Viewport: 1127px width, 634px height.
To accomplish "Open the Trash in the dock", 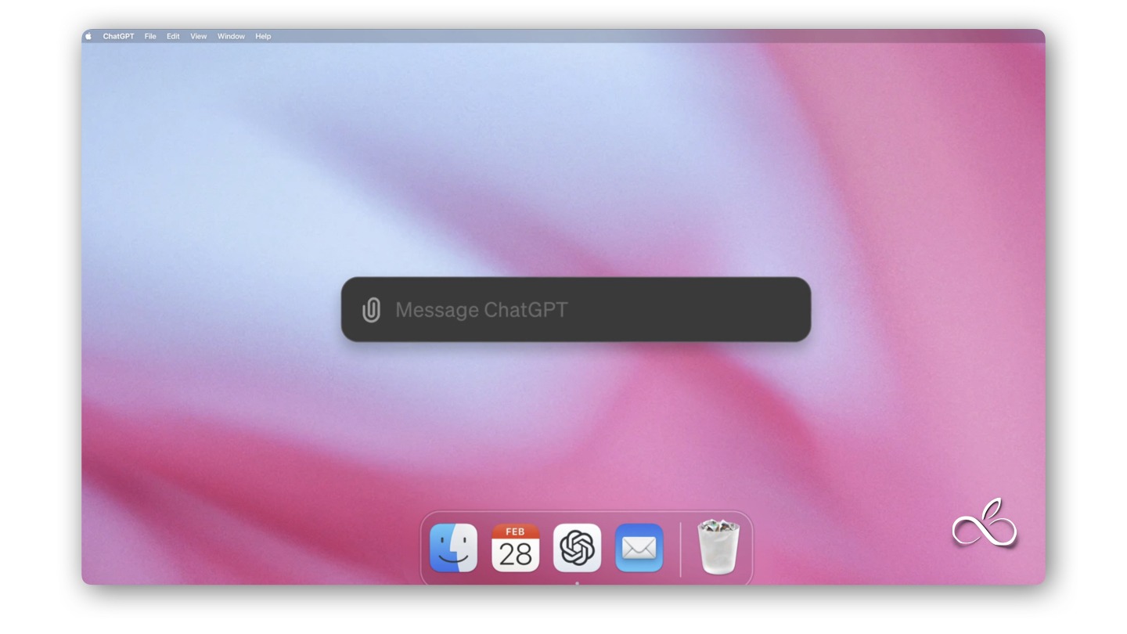I will 718,546.
